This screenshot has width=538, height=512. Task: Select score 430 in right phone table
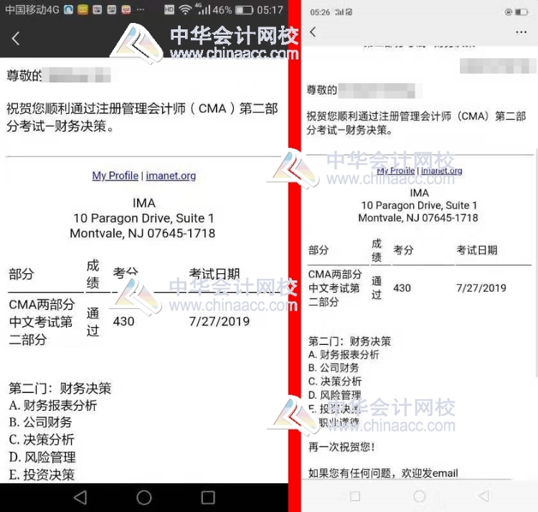point(402,288)
